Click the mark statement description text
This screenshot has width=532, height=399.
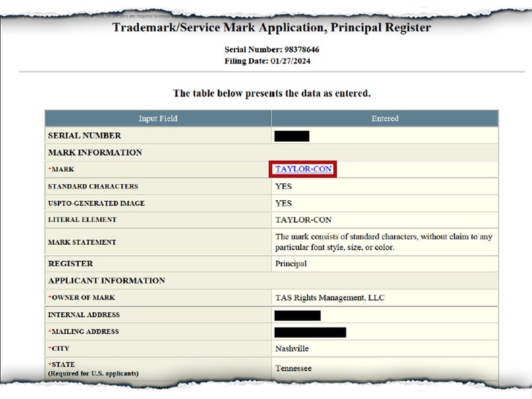tap(384, 242)
